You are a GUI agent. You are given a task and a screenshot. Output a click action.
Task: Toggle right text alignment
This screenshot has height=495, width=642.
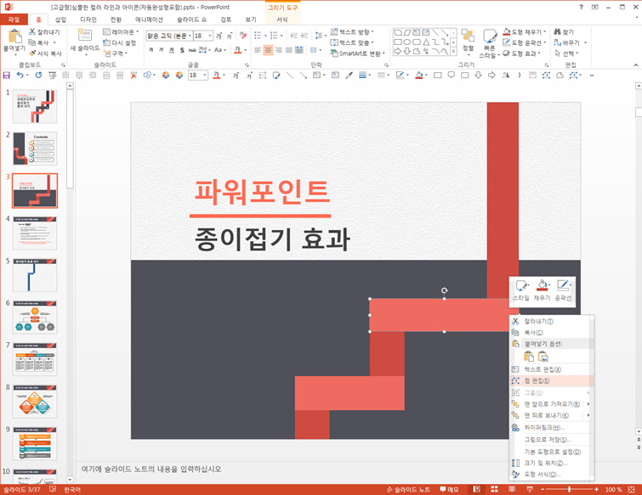point(278,50)
